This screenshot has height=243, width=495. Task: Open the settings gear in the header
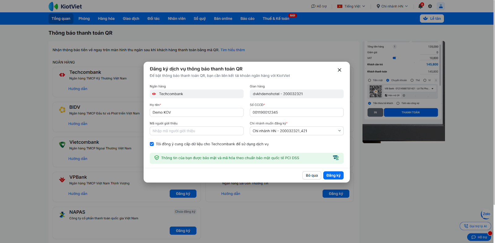(x=430, y=6)
